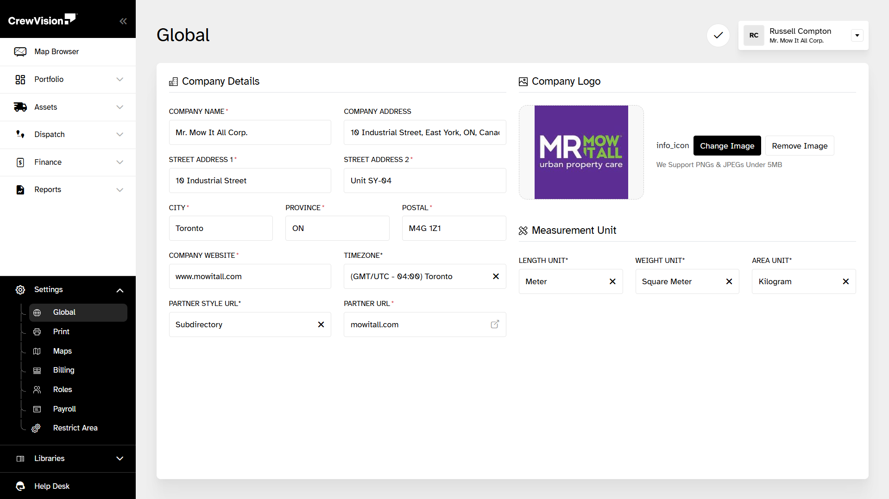Focus the Postal code field
Viewport: 889px width, 499px height.
pyautogui.click(x=454, y=228)
